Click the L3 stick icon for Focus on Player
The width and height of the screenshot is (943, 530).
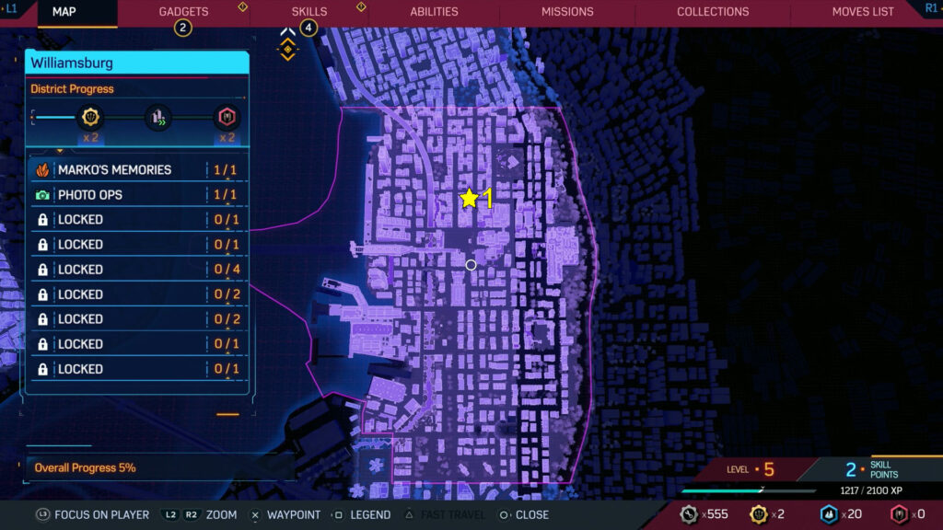(x=42, y=515)
